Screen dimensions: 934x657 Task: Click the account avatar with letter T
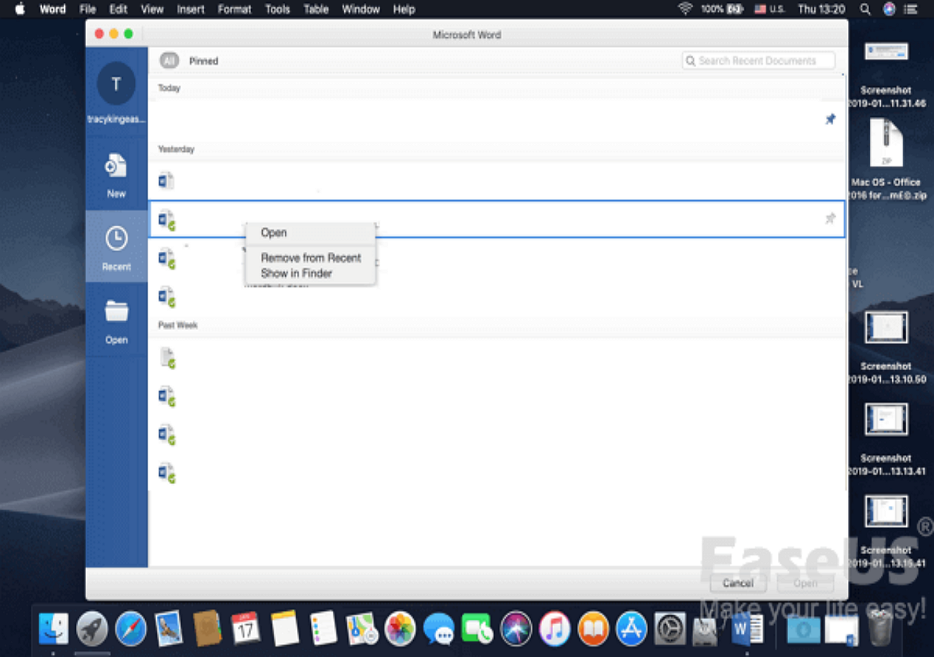point(116,84)
